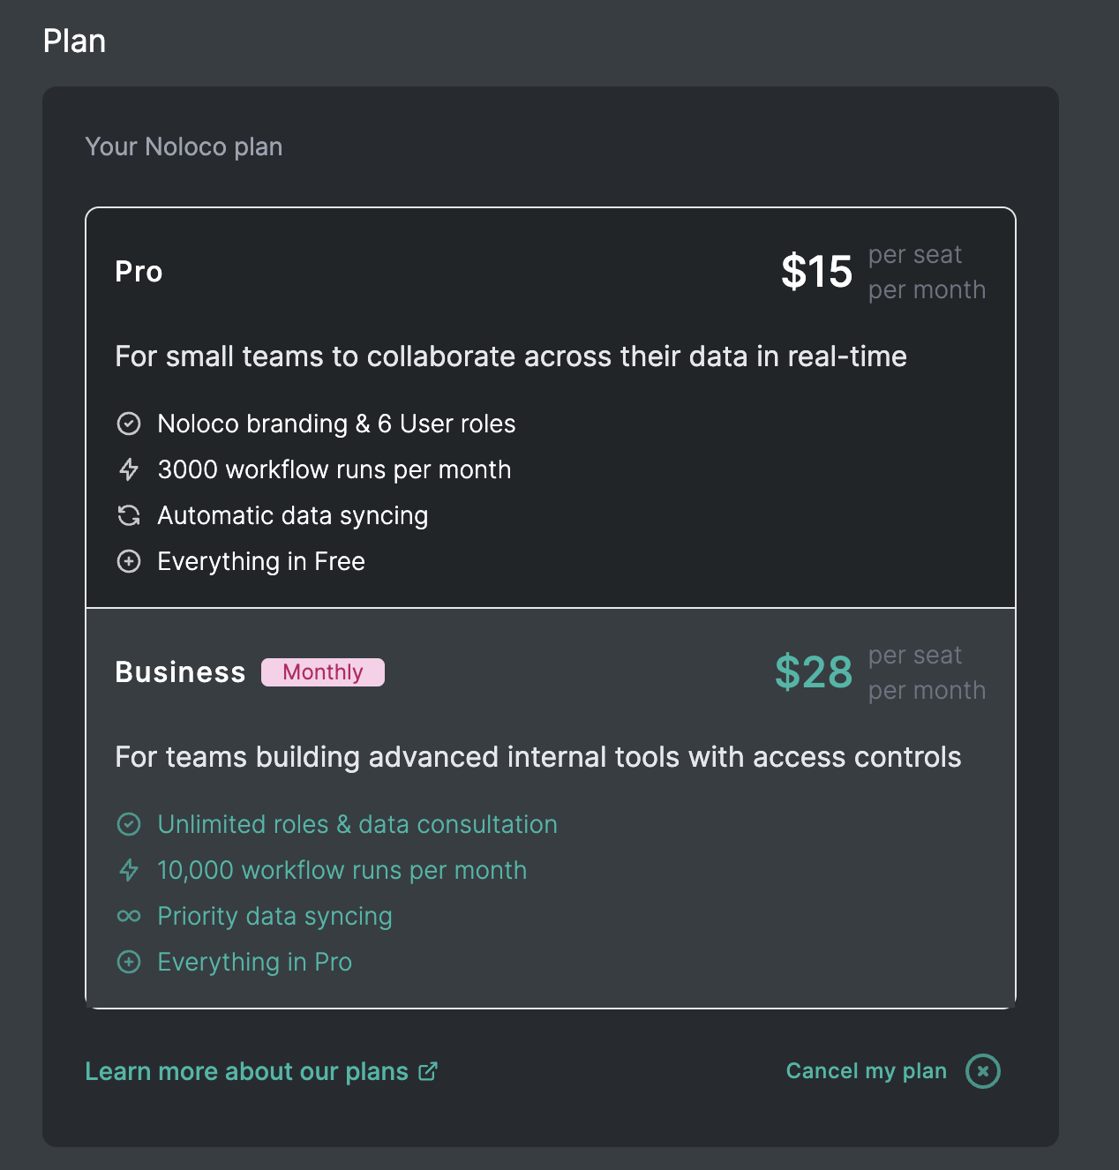Choose the Business plan title
Screen dimensions: 1119x1170
pyautogui.click(x=180, y=672)
